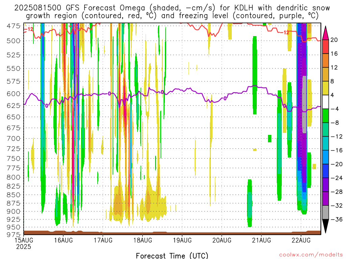Image resolution: width=346 pixels, height=259 pixels.
Task: Click the cyan -12 to -16 swatch
Action: (325, 143)
